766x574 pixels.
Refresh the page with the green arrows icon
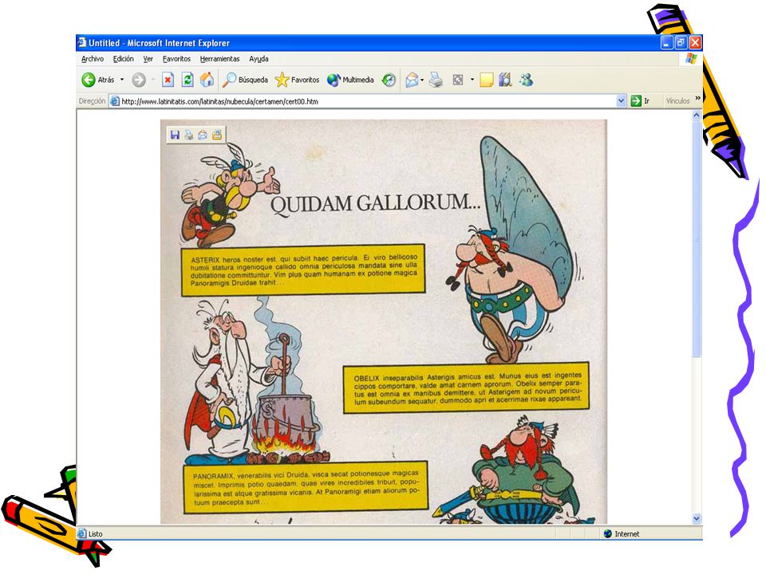188,80
